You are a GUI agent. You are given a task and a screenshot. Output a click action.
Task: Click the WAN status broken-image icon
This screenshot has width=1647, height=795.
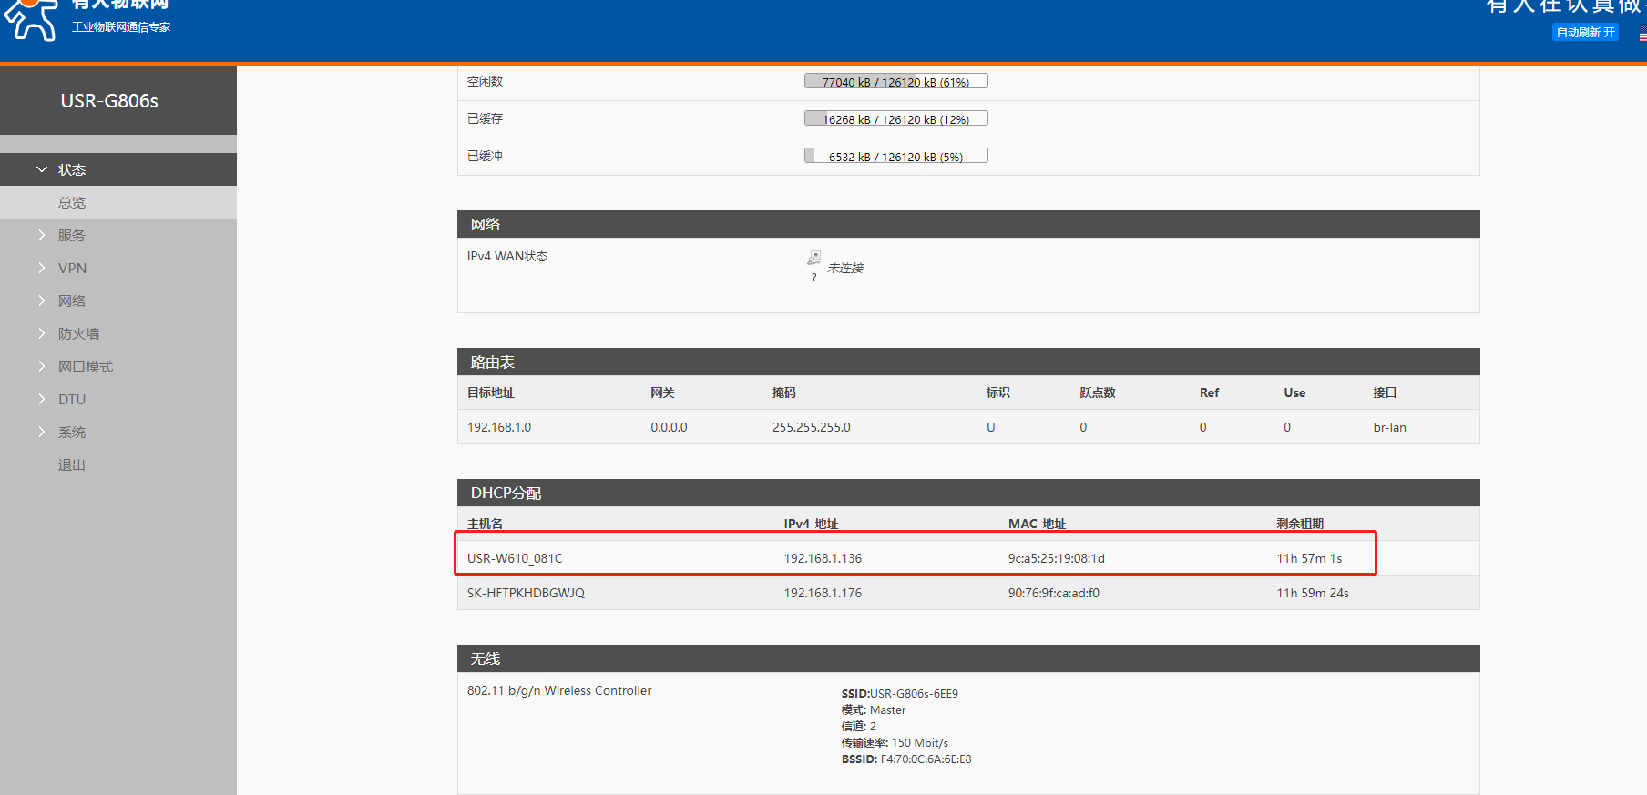point(813,259)
